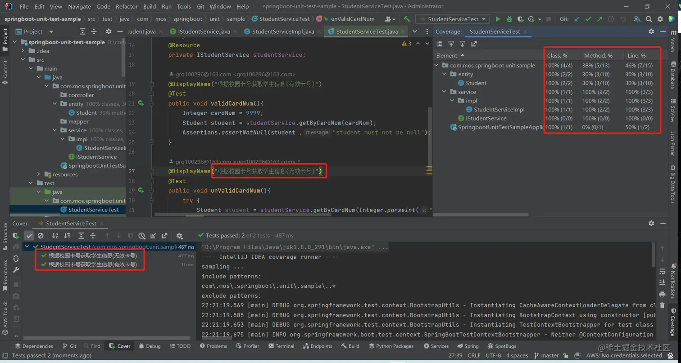681x363 pixels.
Task: Click the Git update project arrow
Action: (577, 19)
